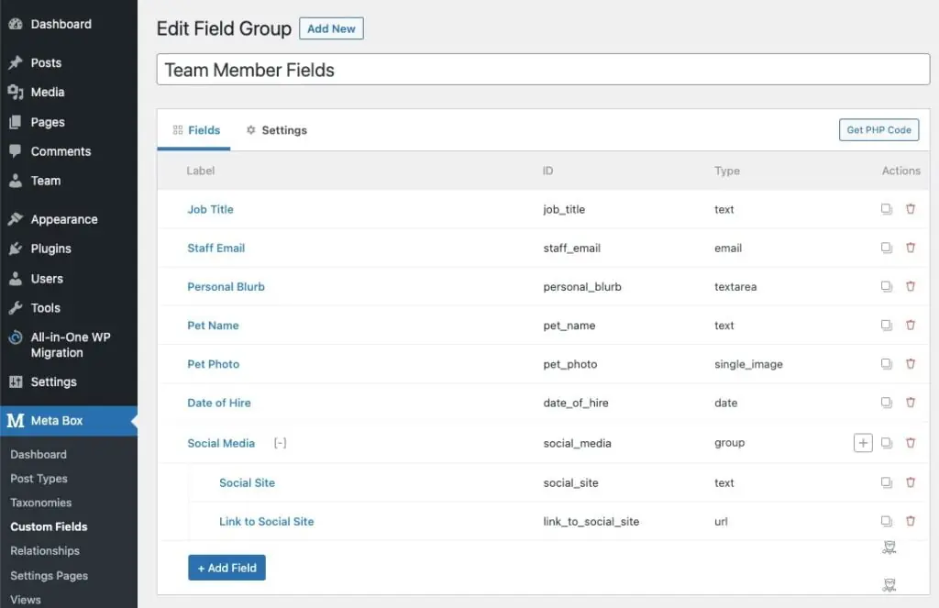Open Comments in the admin sidebar
The height and width of the screenshot is (608, 939).
tap(69, 151)
